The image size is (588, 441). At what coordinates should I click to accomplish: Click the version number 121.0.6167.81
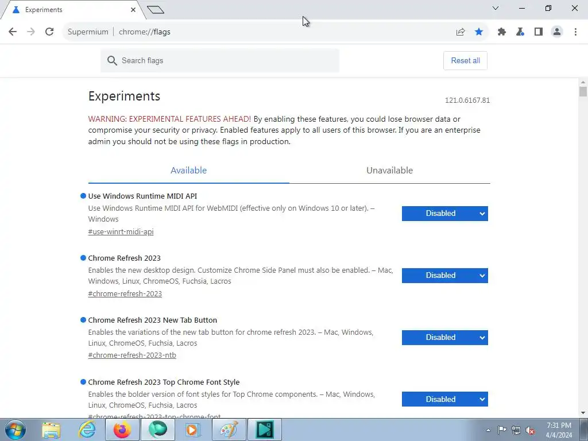coord(467,100)
